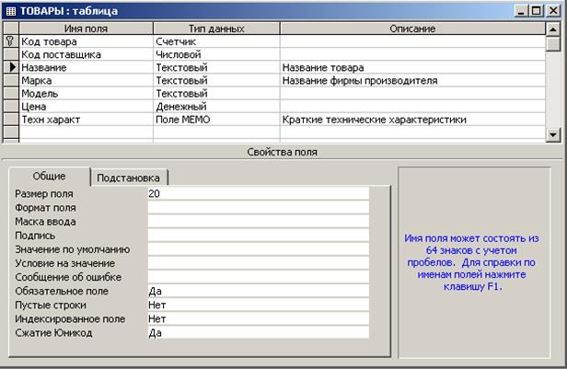Click the Маска ввода property field
Screen dimensions: 567x369
257,222
